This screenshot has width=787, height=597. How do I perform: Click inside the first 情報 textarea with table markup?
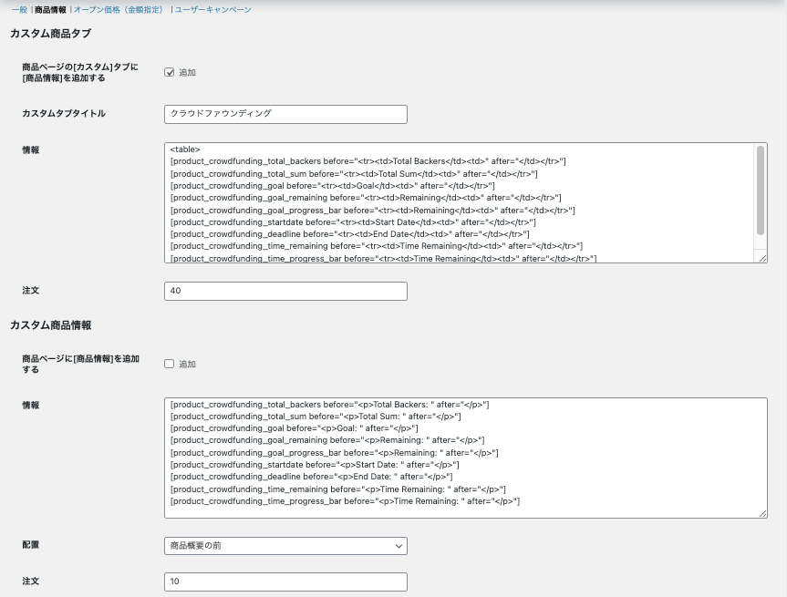pos(456,202)
